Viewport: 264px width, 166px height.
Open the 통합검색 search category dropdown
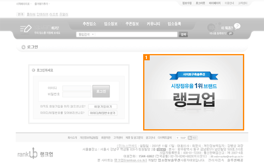coord(86,34)
